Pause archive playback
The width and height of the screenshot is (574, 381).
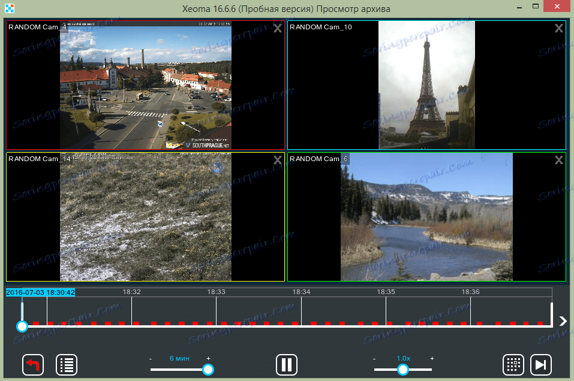tap(287, 364)
